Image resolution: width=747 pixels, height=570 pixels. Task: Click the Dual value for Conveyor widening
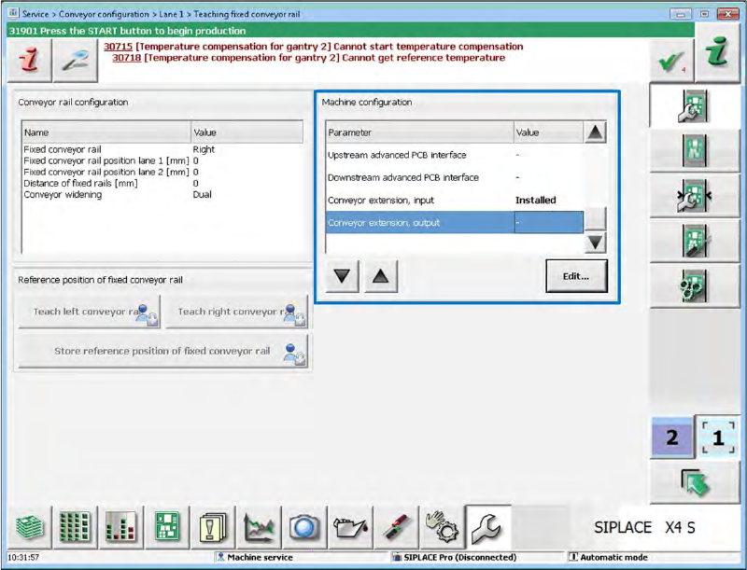pyautogui.click(x=202, y=195)
